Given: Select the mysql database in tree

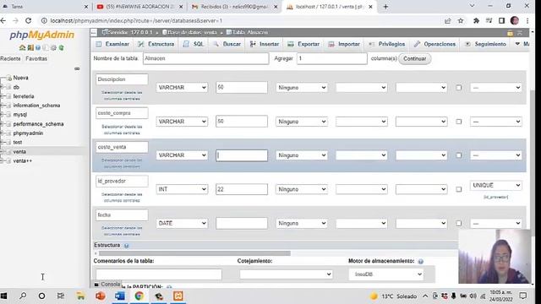Looking at the screenshot, I should tap(20, 115).
